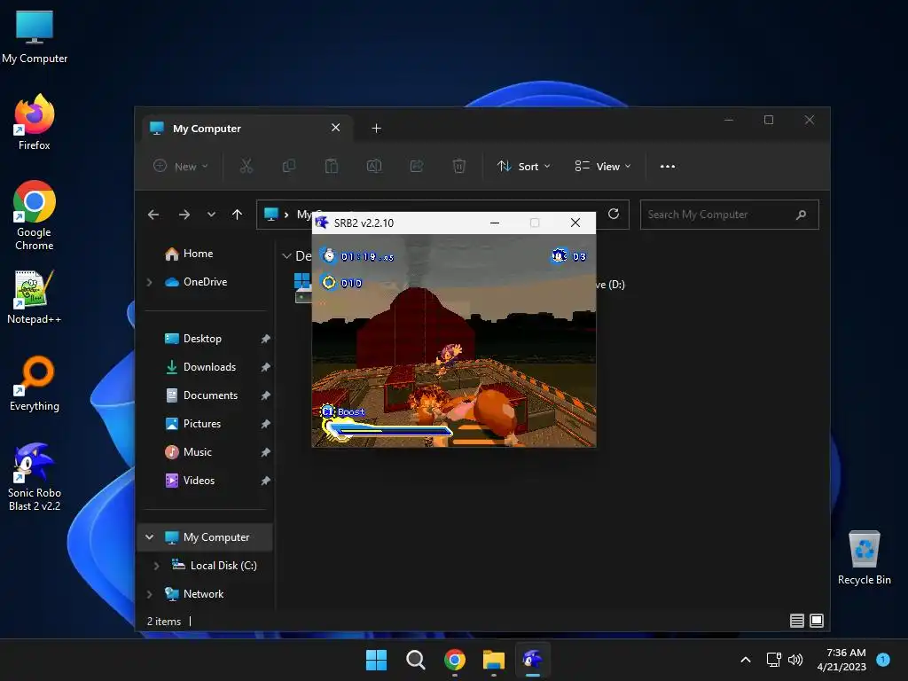Image resolution: width=908 pixels, height=681 pixels.
Task: Open the Windows Start menu
Action: pyautogui.click(x=376, y=660)
